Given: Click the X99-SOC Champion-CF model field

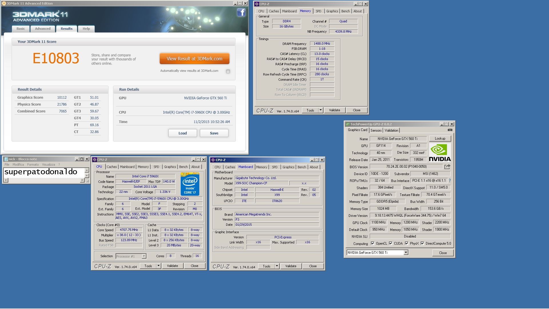Looking at the screenshot, I should point(261,183).
